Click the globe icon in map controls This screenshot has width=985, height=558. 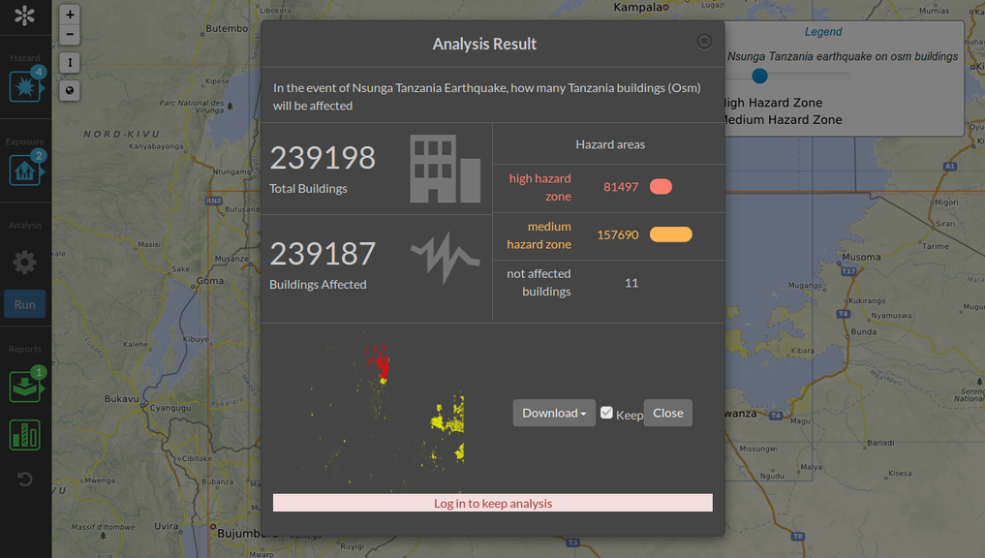69,90
